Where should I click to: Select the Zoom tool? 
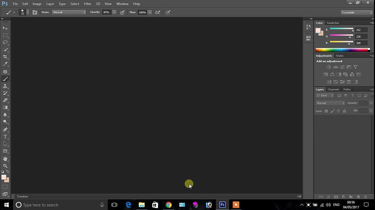click(5, 166)
